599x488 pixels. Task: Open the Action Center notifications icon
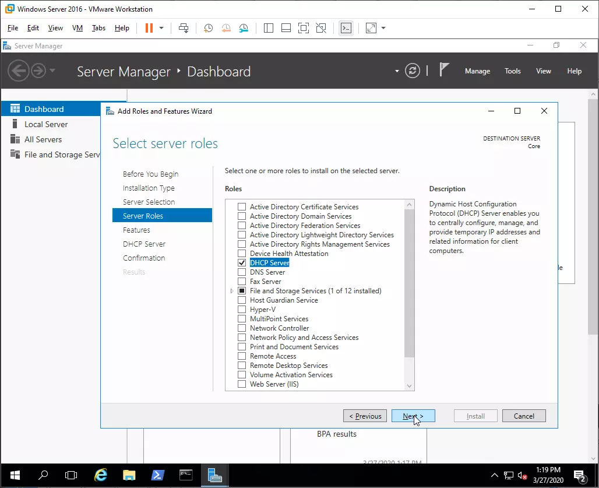coord(580,476)
